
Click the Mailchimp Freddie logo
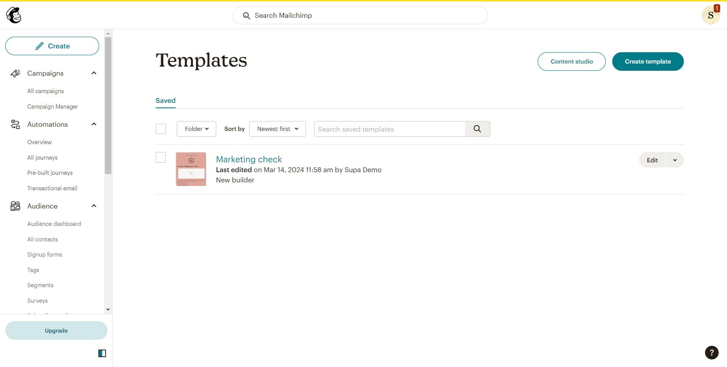(x=14, y=16)
